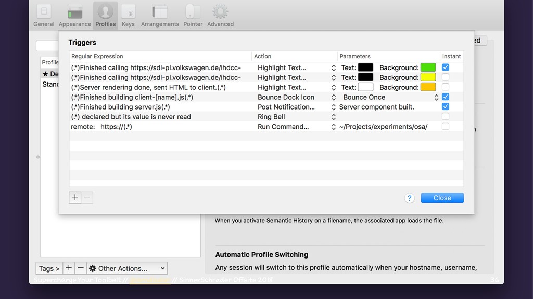Enable Instant for the Ring Bell trigger
This screenshot has height=299, width=533.
tap(446, 117)
